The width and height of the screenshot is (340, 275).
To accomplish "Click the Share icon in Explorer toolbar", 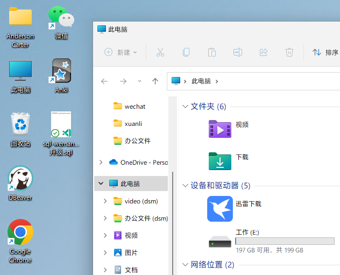I will click(x=264, y=52).
